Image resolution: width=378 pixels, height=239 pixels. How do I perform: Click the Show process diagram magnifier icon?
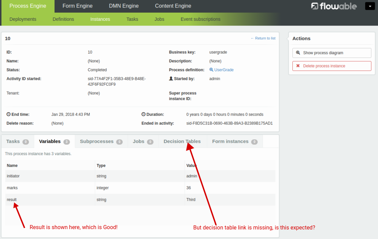pyautogui.click(x=298, y=53)
